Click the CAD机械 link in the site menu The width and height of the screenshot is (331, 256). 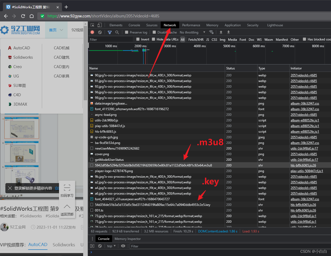[62, 48]
